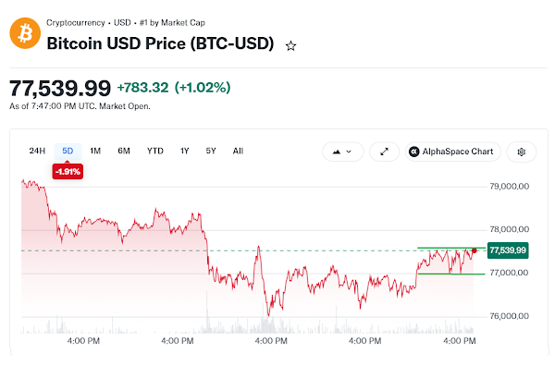
Task: Add Bitcoin to watchlist with star icon
Action: tap(290, 45)
